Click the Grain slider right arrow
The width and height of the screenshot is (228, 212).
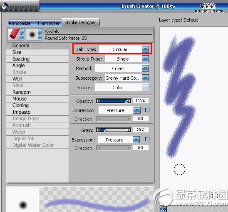[129, 130]
